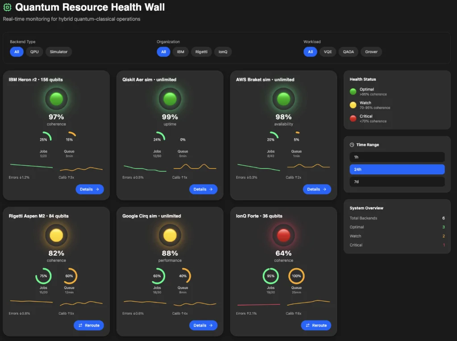Image resolution: width=457 pixels, height=341 pixels.
Task: Click the chip logo icon beside the title
Action: [7, 8]
